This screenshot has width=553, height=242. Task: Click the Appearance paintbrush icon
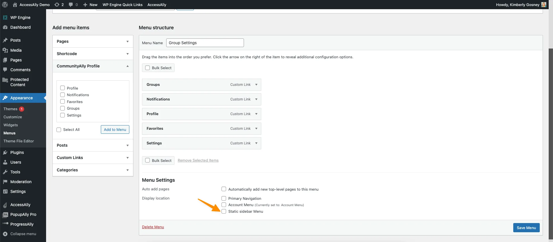coord(5,98)
